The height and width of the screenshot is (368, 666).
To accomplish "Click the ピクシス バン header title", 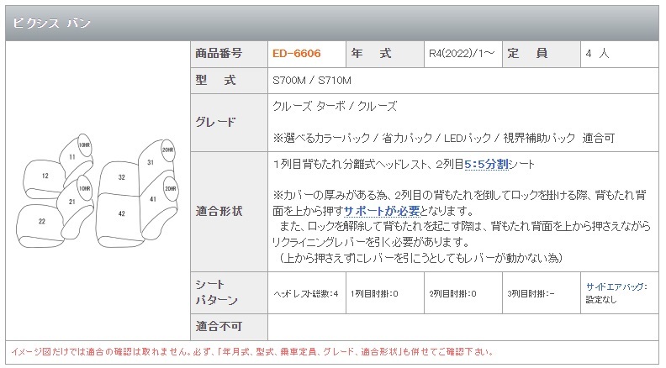I will [51, 23].
